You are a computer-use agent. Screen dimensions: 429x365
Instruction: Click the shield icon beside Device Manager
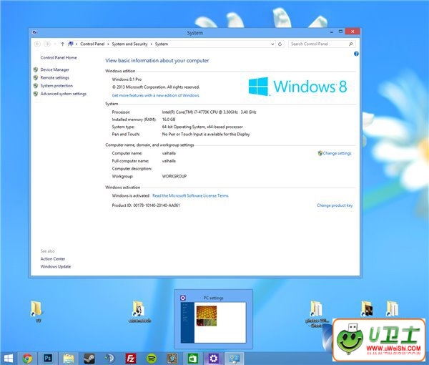(x=36, y=69)
